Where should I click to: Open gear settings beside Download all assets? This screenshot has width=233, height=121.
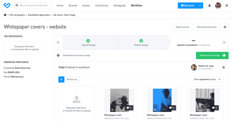coord(225,27)
